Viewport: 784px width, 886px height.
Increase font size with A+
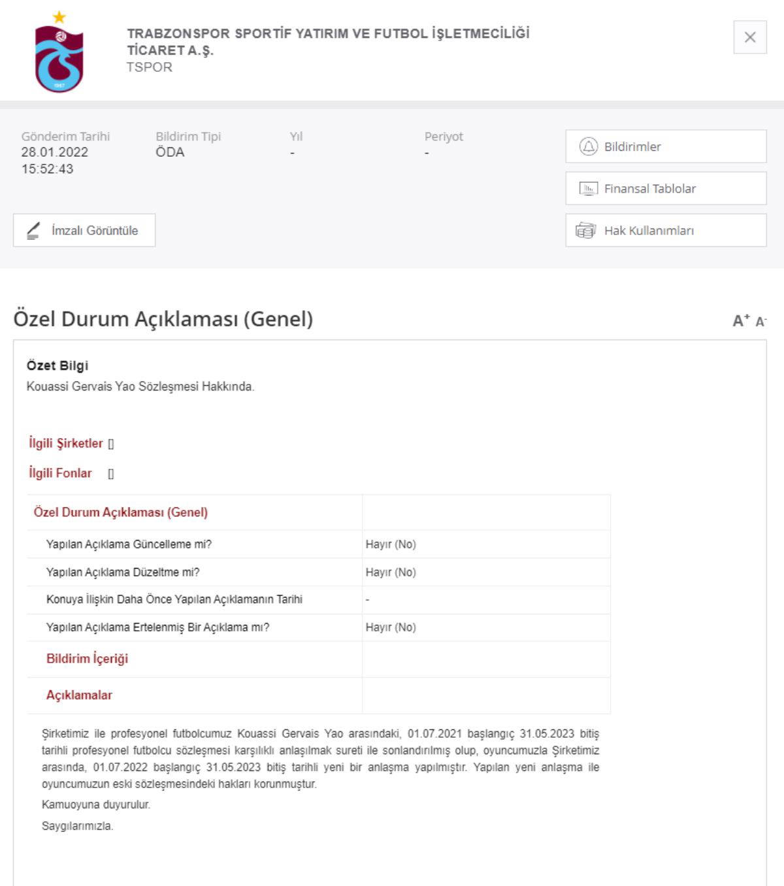741,321
